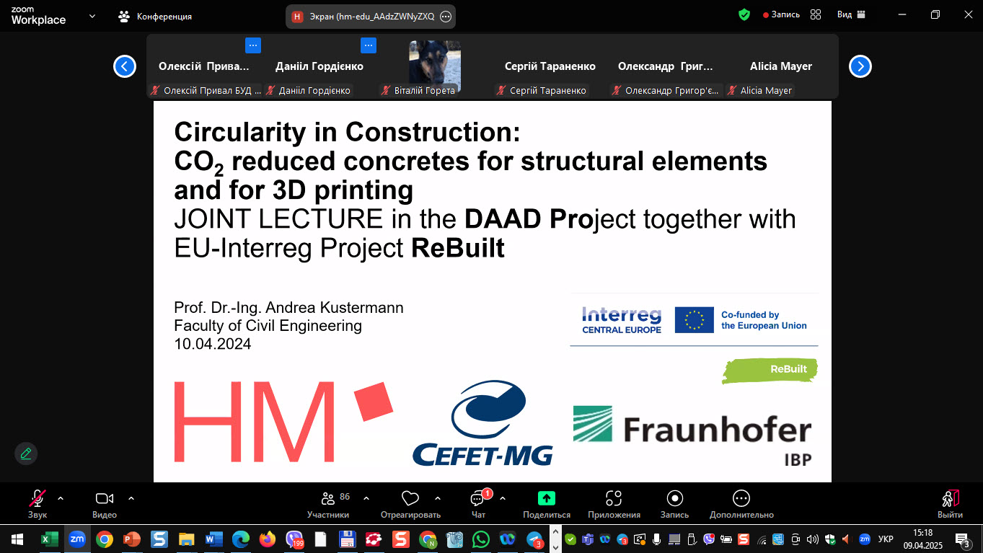Viewport: 983px width, 553px height.
Task: Click the microphone icon in system tray
Action: pos(657,539)
